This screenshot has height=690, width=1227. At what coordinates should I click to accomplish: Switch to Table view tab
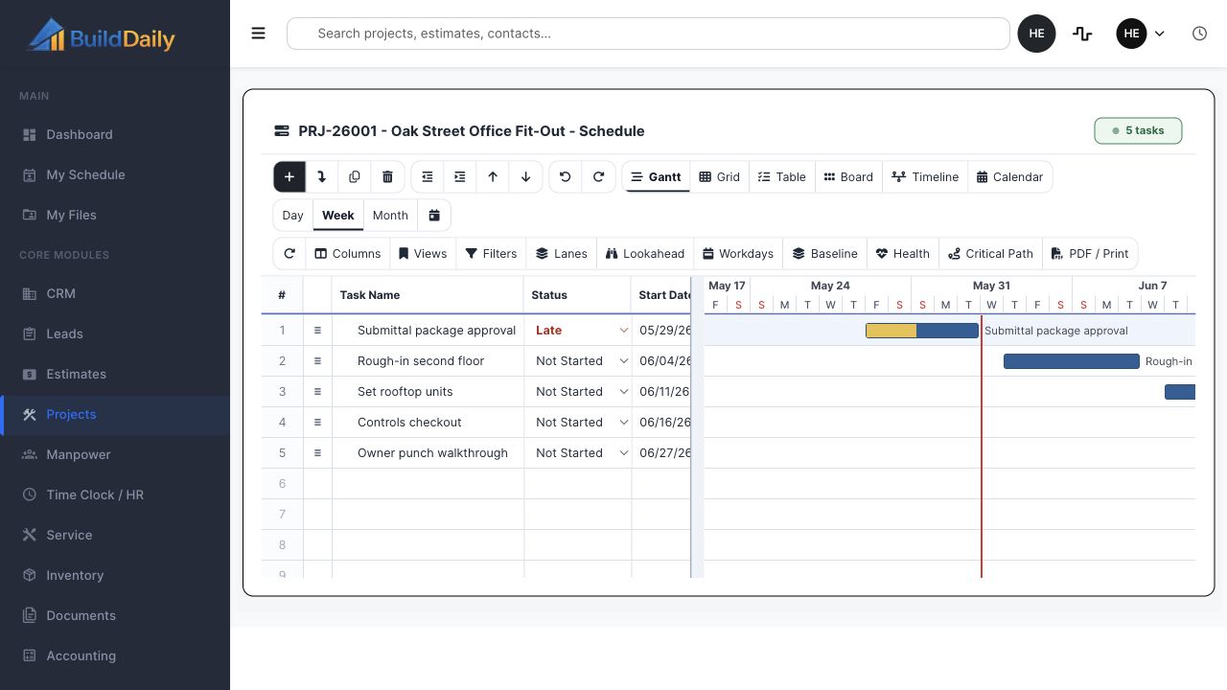(x=782, y=177)
